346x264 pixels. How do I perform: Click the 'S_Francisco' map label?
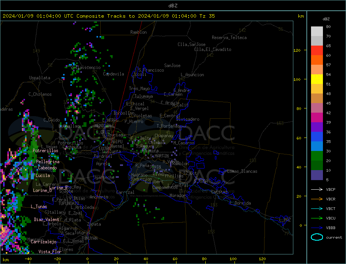151,70
